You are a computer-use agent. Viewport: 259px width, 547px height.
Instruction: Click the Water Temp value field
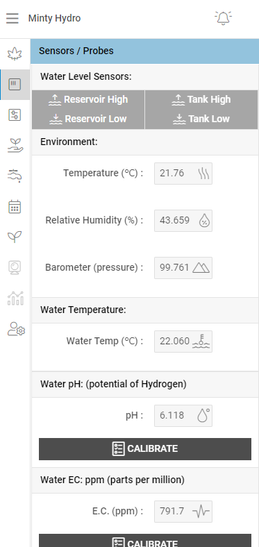(183, 341)
